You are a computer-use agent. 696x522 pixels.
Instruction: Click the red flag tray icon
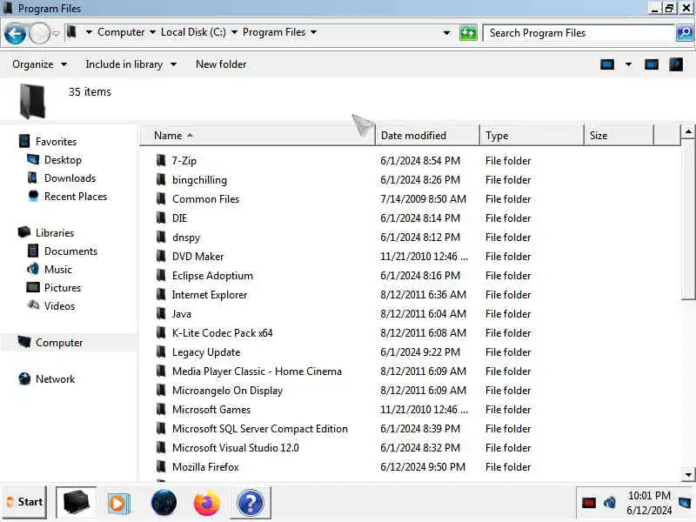(x=589, y=503)
